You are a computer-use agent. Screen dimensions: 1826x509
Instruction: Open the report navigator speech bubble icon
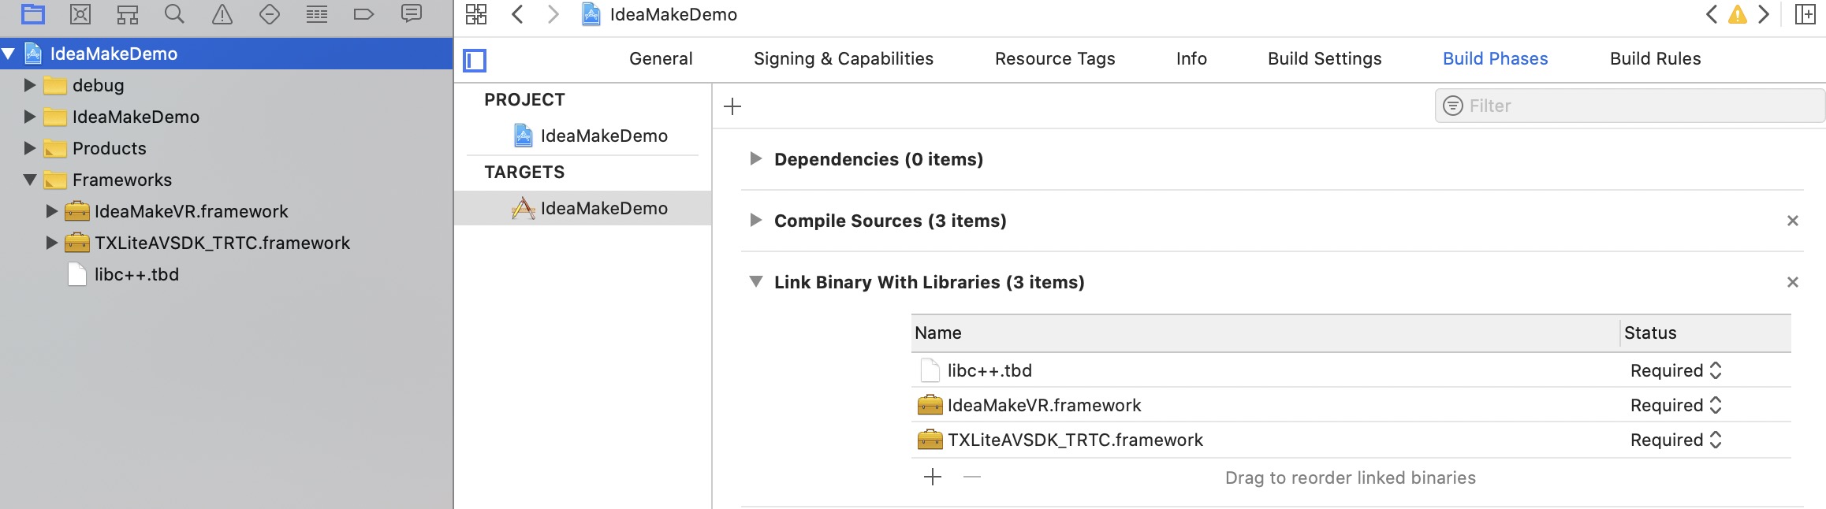tap(412, 14)
